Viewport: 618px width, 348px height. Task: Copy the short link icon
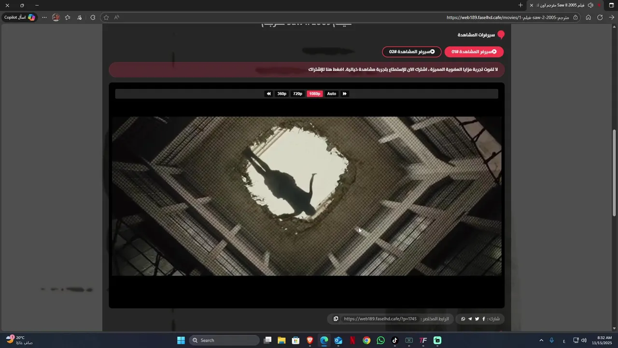pyautogui.click(x=336, y=319)
